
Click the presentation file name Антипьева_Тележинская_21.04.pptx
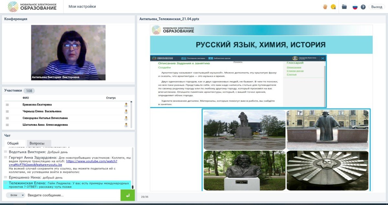click(x=169, y=19)
